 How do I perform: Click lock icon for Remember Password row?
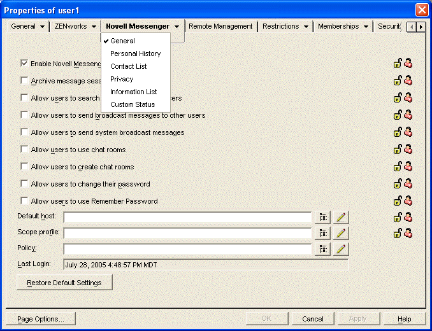tap(398, 201)
